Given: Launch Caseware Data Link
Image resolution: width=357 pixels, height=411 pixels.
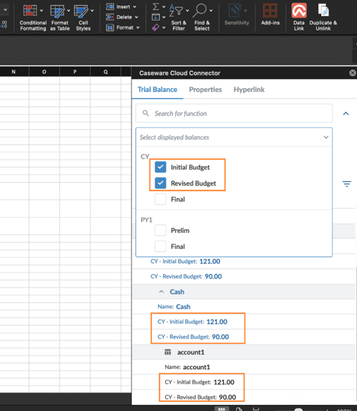Looking at the screenshot, I should (x=299, y=18).
